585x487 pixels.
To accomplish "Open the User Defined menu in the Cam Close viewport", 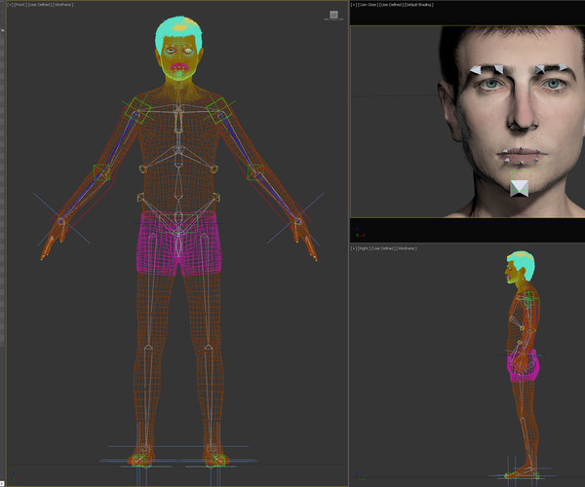I will 391,5.
